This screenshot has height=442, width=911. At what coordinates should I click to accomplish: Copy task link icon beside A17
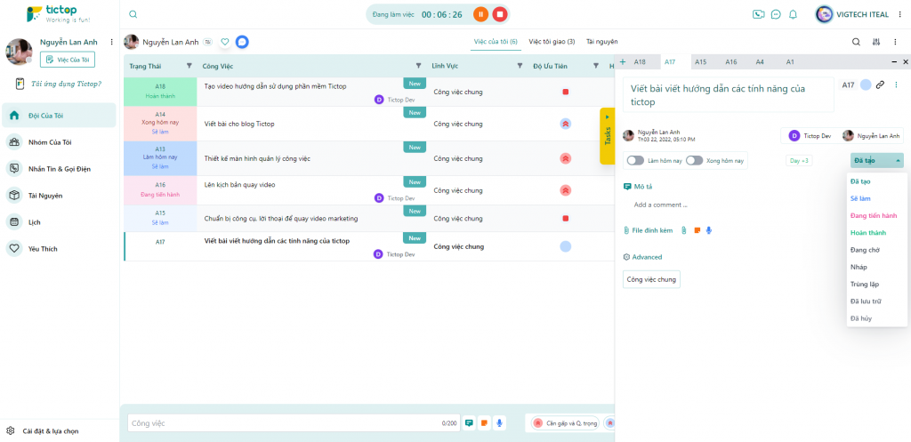[880, 84]
